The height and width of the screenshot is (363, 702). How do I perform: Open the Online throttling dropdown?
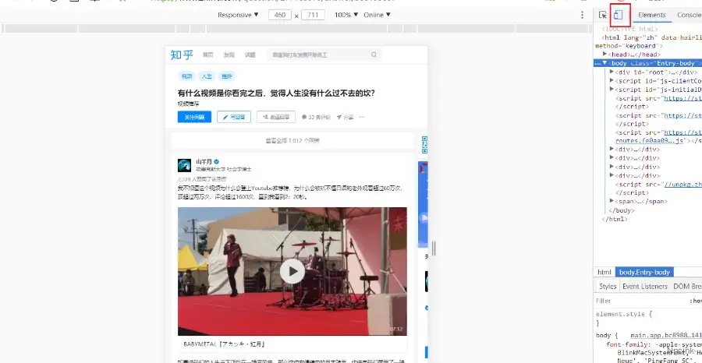(x=377, y=15)
